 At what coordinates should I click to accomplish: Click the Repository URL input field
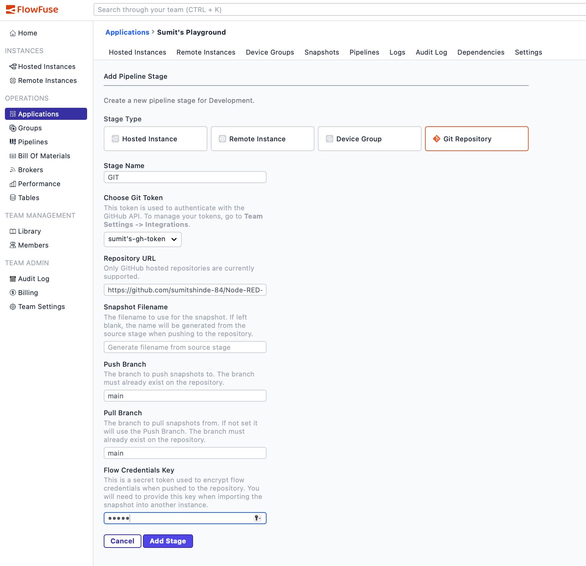pos(185,290)
